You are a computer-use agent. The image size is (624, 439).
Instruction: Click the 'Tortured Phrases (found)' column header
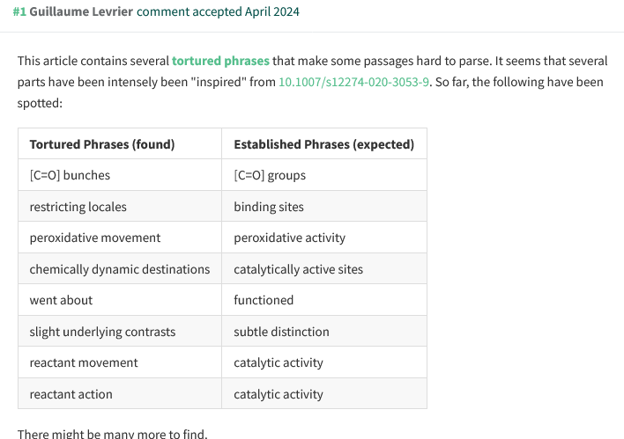pyautogui.click(x=102, y=144)
